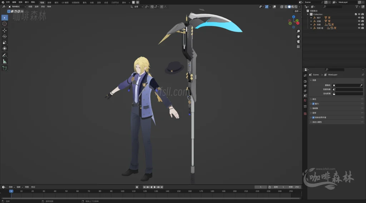Select the Add Cube tool
366x203 pixels.
pos(4,68)
